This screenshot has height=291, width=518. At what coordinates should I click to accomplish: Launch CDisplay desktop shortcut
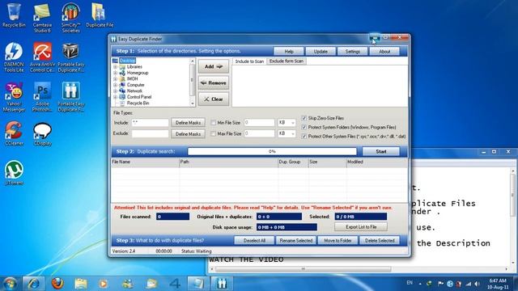coord(42,133)
